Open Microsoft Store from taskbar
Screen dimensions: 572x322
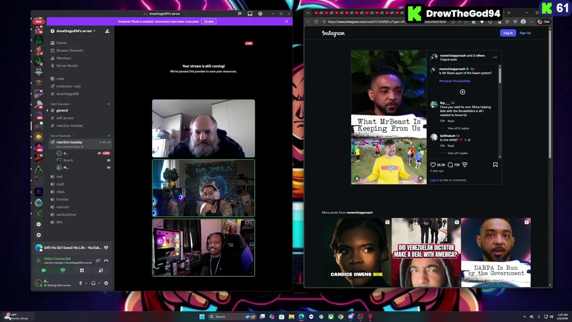(x=282, y=317)
